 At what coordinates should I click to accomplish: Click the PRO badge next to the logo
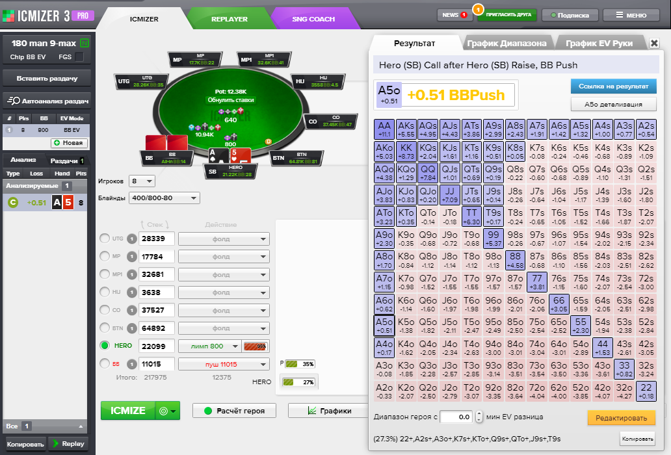click(x=83, y=16)
